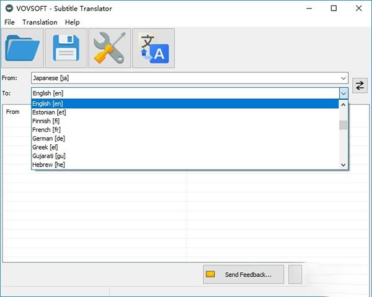Screen dimensions: 372x297
Task: Close the Subtitle Translator window
Action: (359, 9)
